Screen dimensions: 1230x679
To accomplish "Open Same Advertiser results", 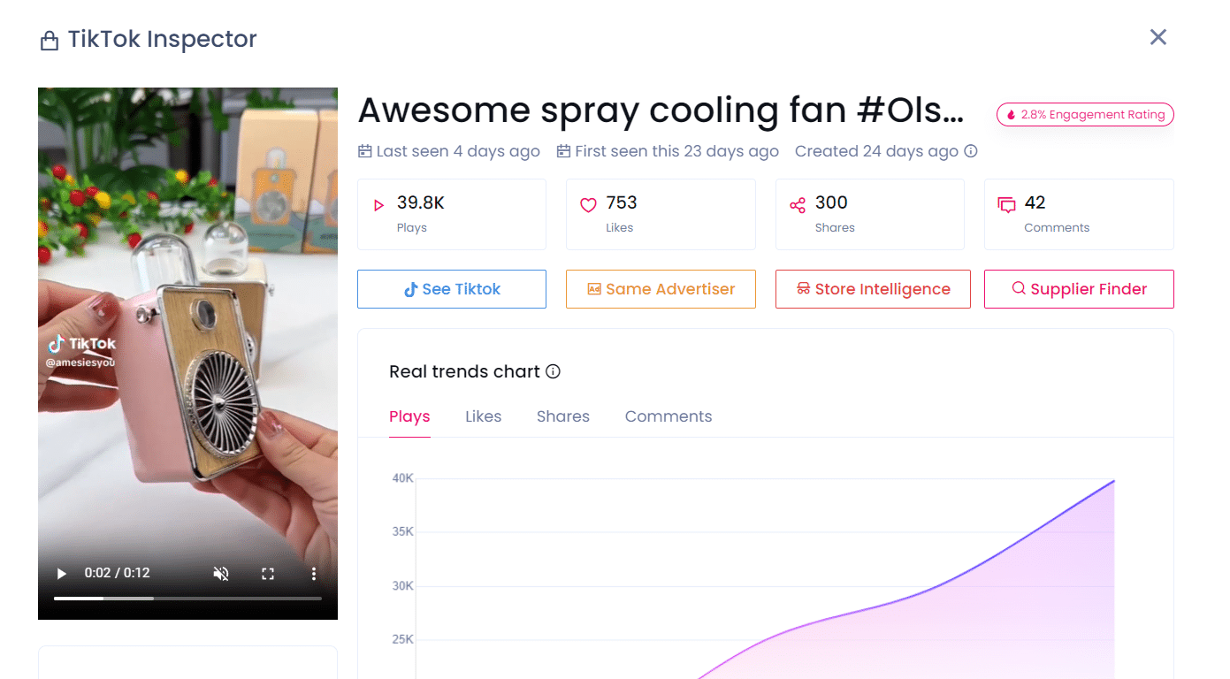I will click(x=661, y=289).
